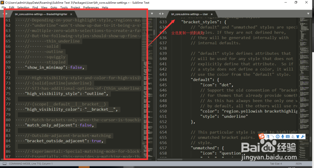Click the right pane minimap
This screenshot has height=168, width=314.
pyautogui.click(x=305, y=87)
